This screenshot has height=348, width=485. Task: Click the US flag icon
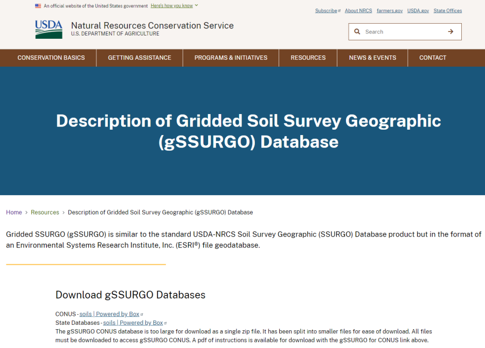[x=38, y=6]
